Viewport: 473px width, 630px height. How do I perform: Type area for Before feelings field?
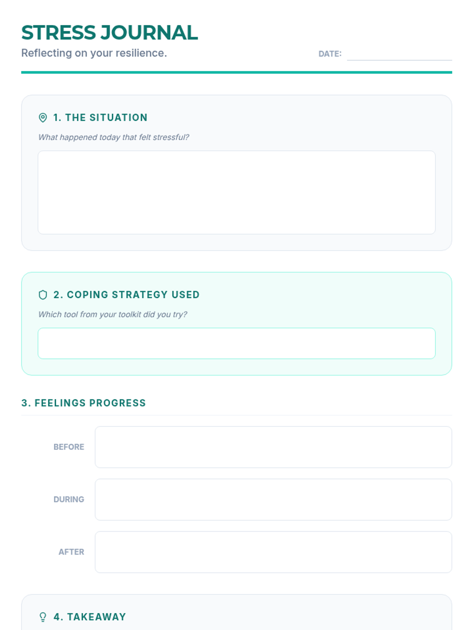273,447
